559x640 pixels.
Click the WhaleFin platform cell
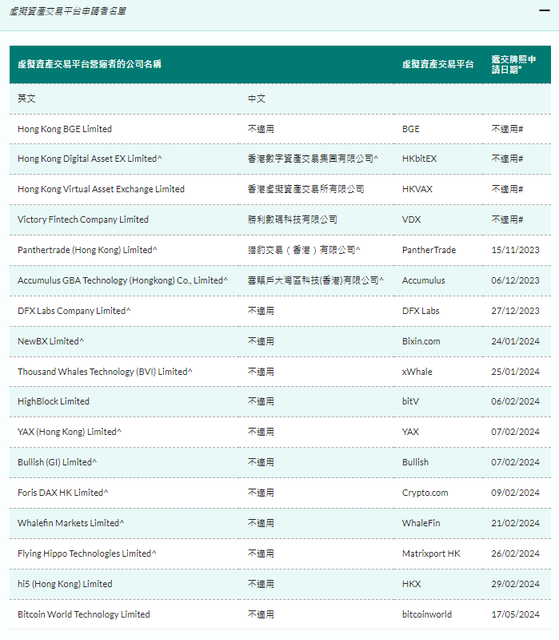[x=421, y=523]
